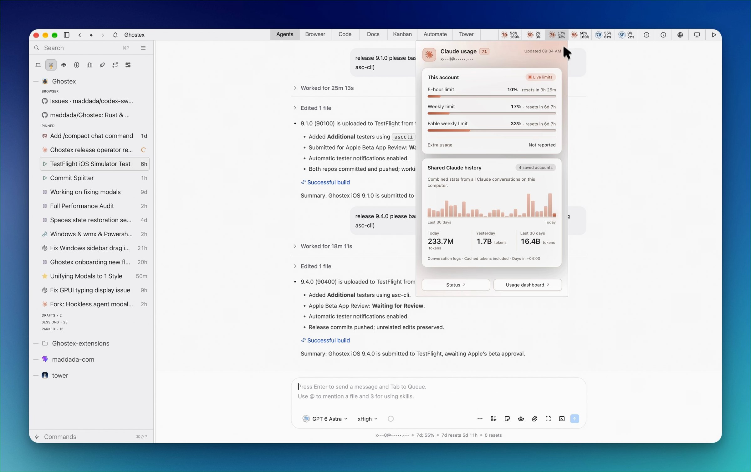Image resolution: width=751 pixels, height=472 pixels.
Task: Open the sidebar hamburger menu icon
Action: (143, 48)
